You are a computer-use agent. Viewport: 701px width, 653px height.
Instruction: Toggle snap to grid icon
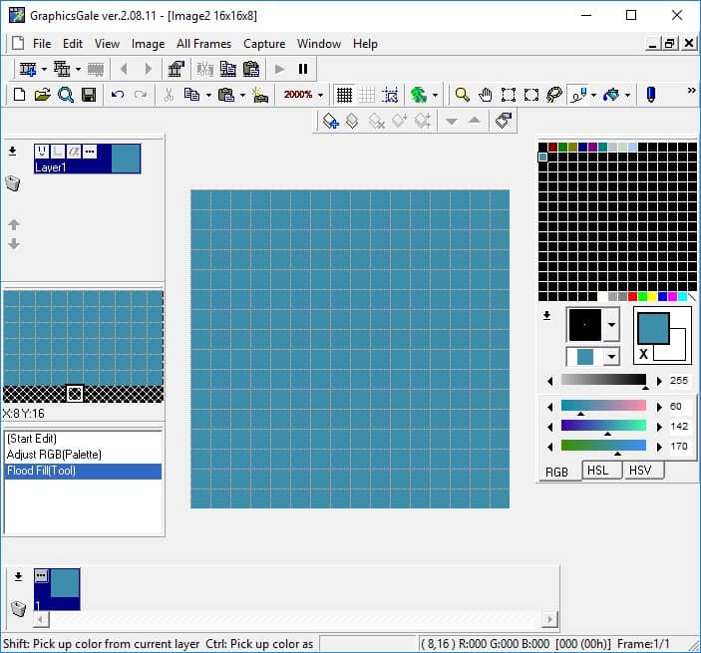click(390, 95)
